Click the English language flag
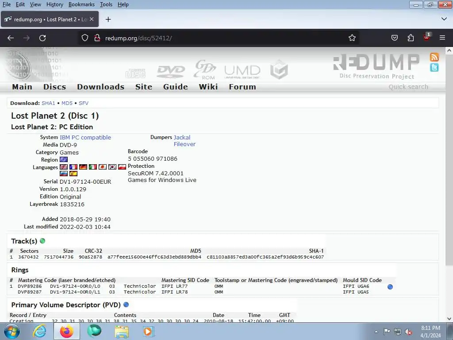 pyautogui.click(x=64, y=167)
